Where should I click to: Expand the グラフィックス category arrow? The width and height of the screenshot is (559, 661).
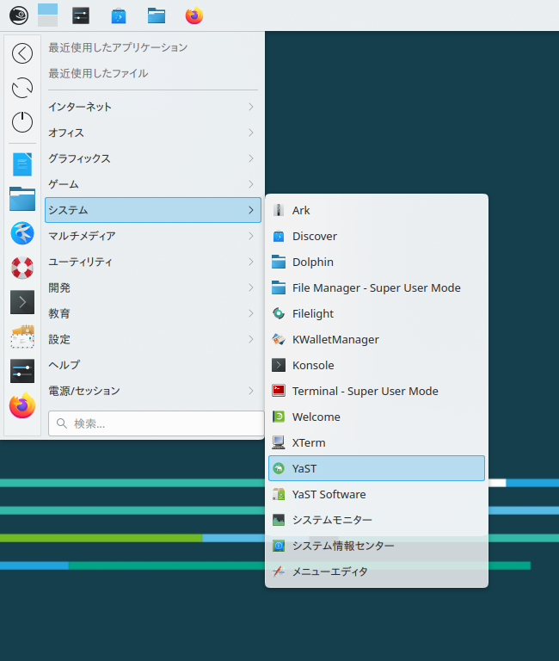coord(251,158)
